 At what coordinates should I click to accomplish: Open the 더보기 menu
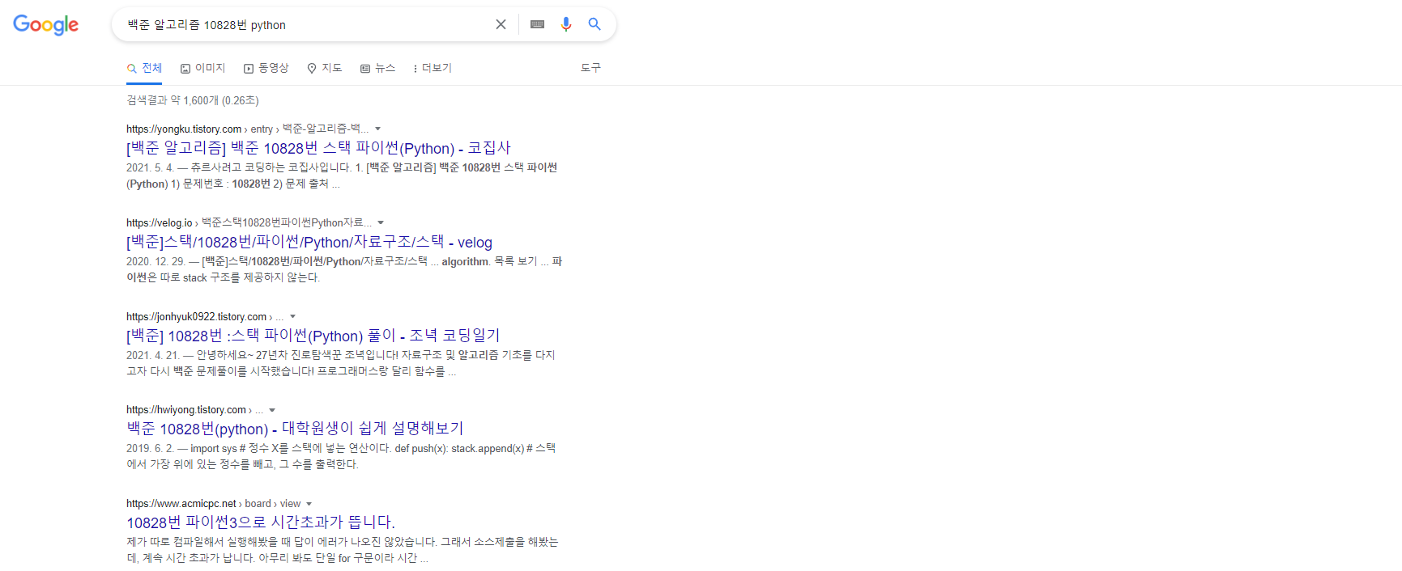click(433, 68)
